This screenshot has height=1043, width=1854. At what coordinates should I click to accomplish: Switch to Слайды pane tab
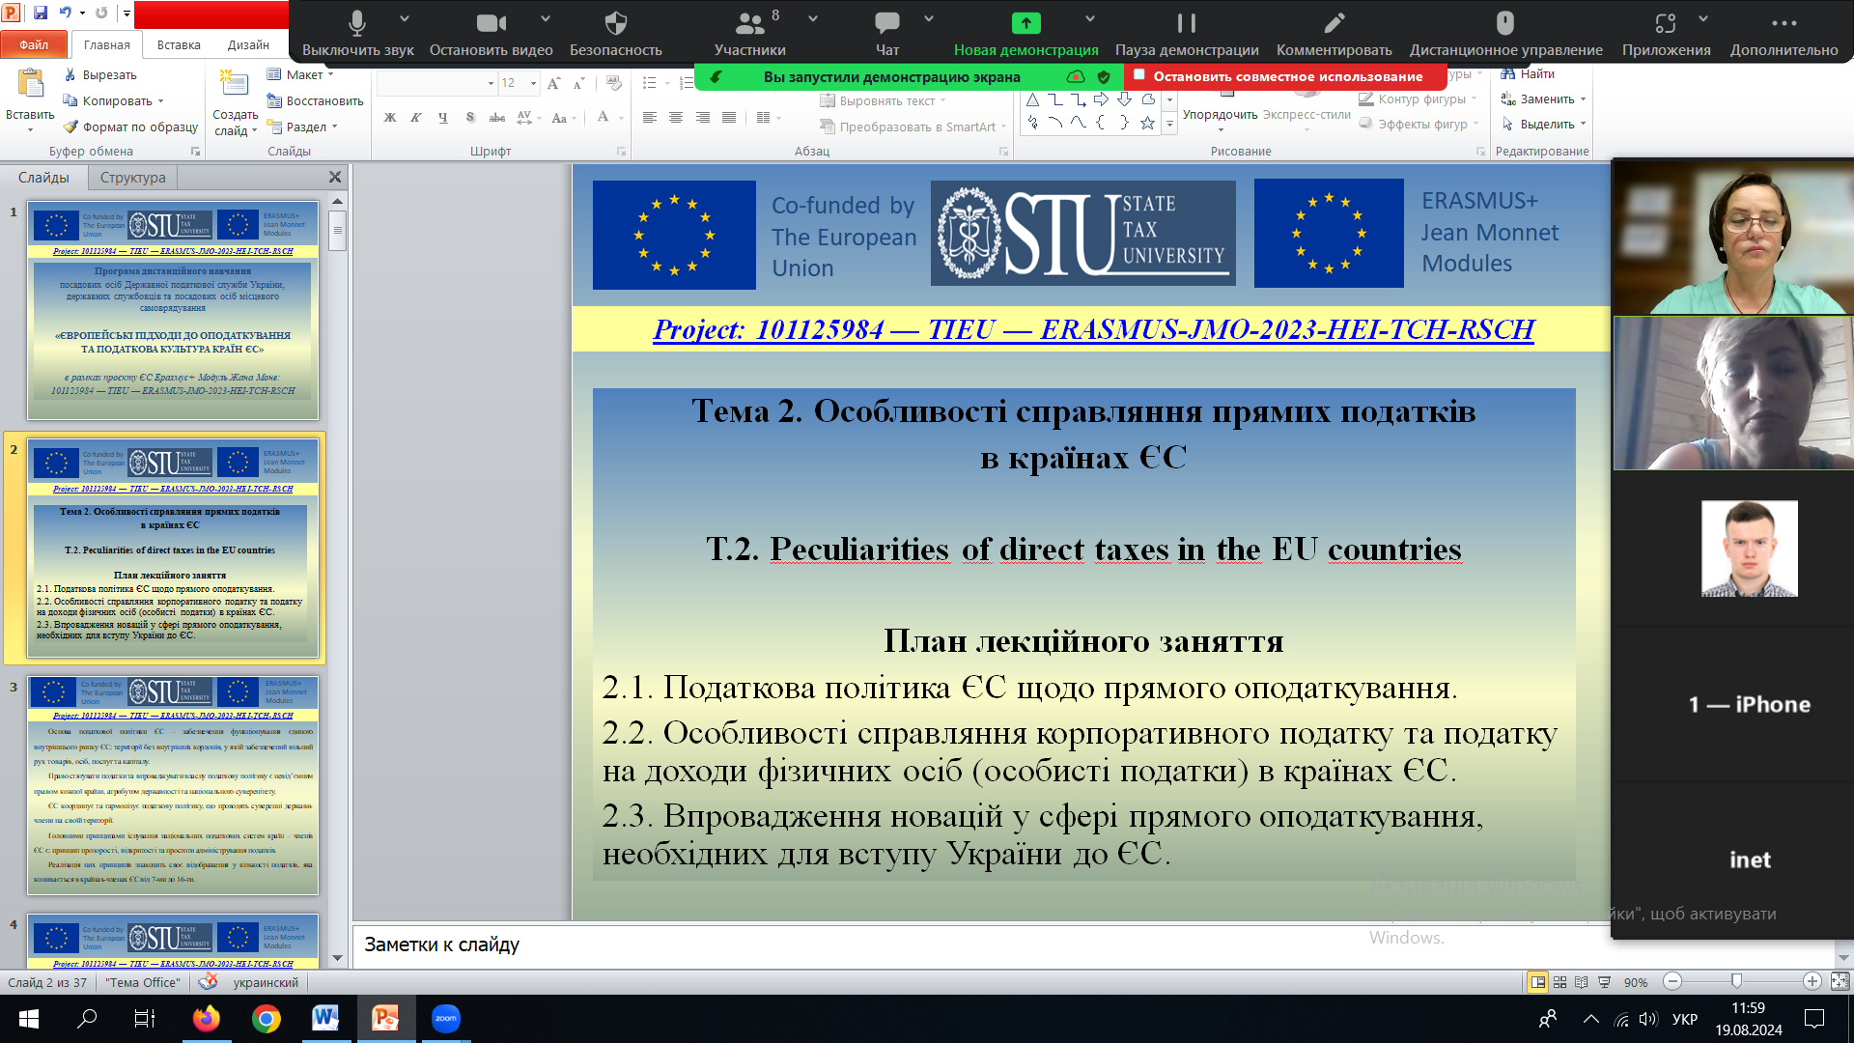pyautogui.click(x=43, y=178)
